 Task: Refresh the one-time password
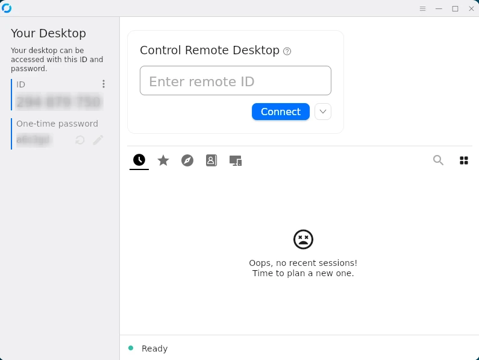click(x=80, y=140)
